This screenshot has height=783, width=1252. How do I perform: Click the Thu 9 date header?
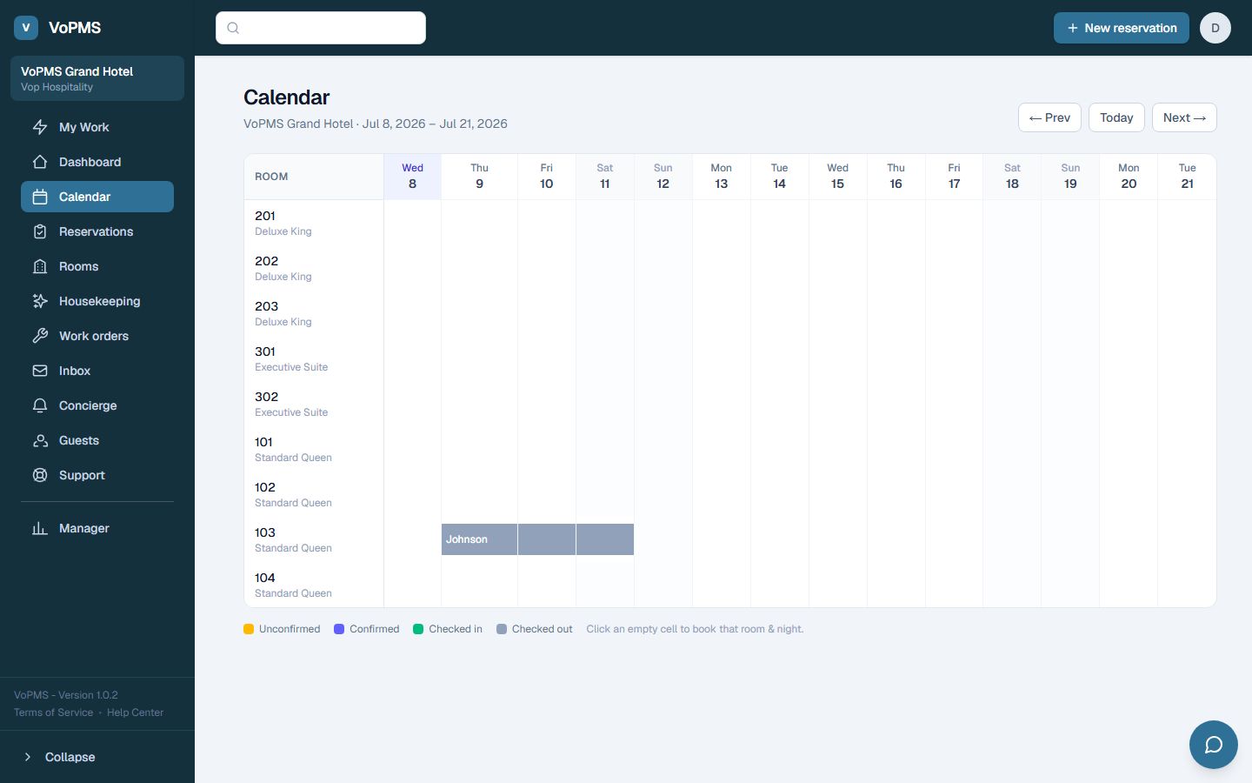[480, 177]
